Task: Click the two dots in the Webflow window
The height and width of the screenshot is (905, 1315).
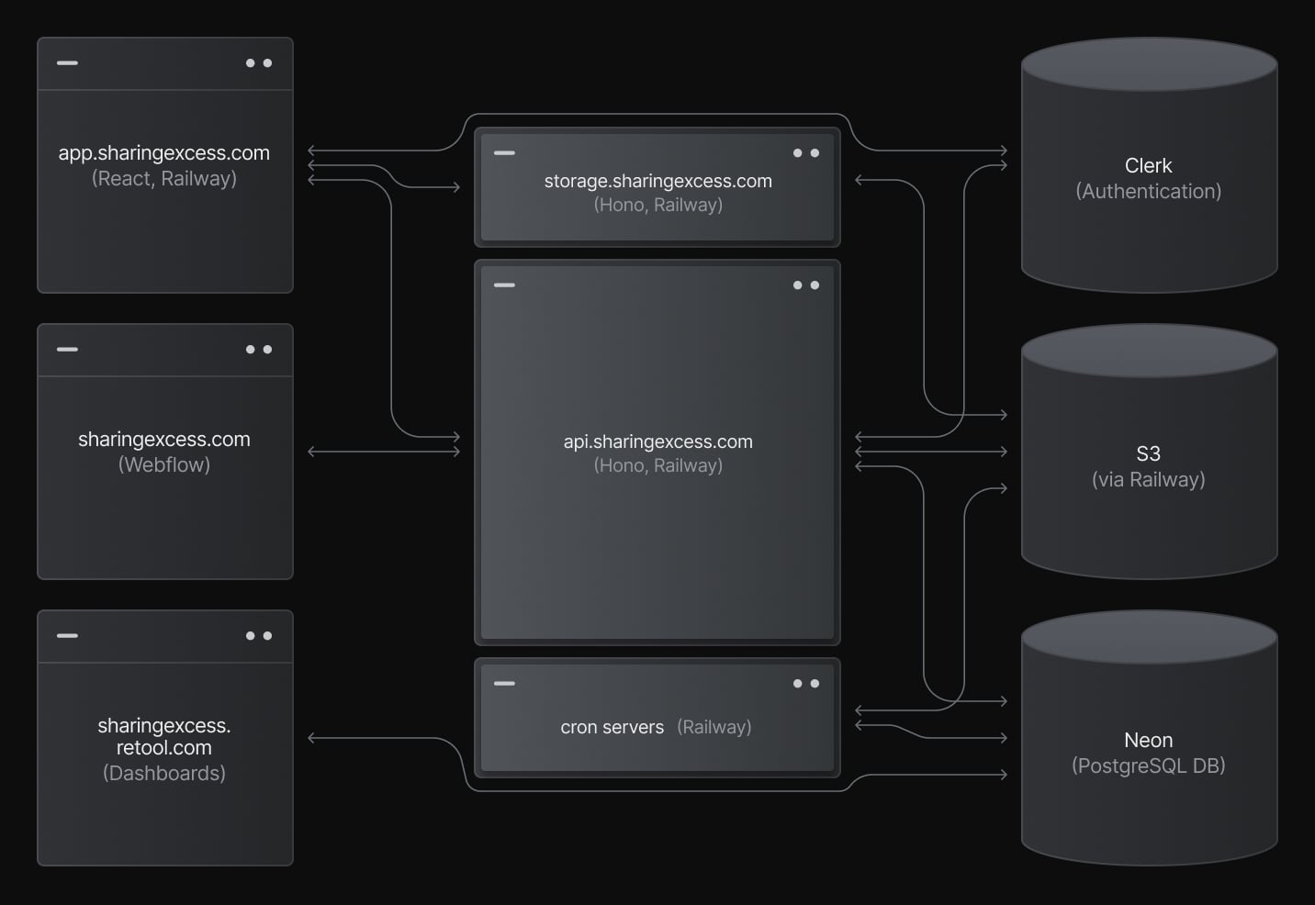Action: pos(259,350)
